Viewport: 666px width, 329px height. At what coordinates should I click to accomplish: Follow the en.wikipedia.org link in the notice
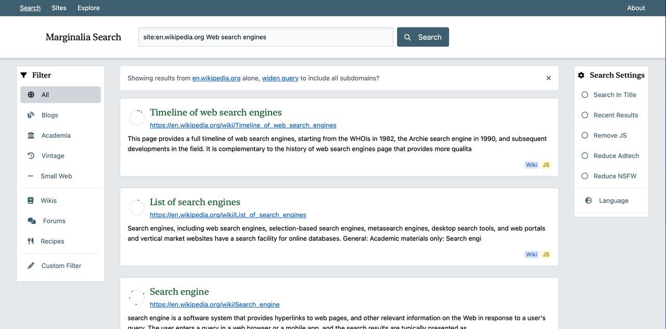[216, 78]
